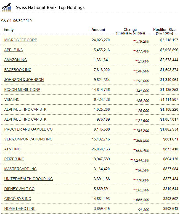The image size is (180, 214).
Task: Open UNITEDHEALTH GROUP INC link
Action: coord(28,179)
